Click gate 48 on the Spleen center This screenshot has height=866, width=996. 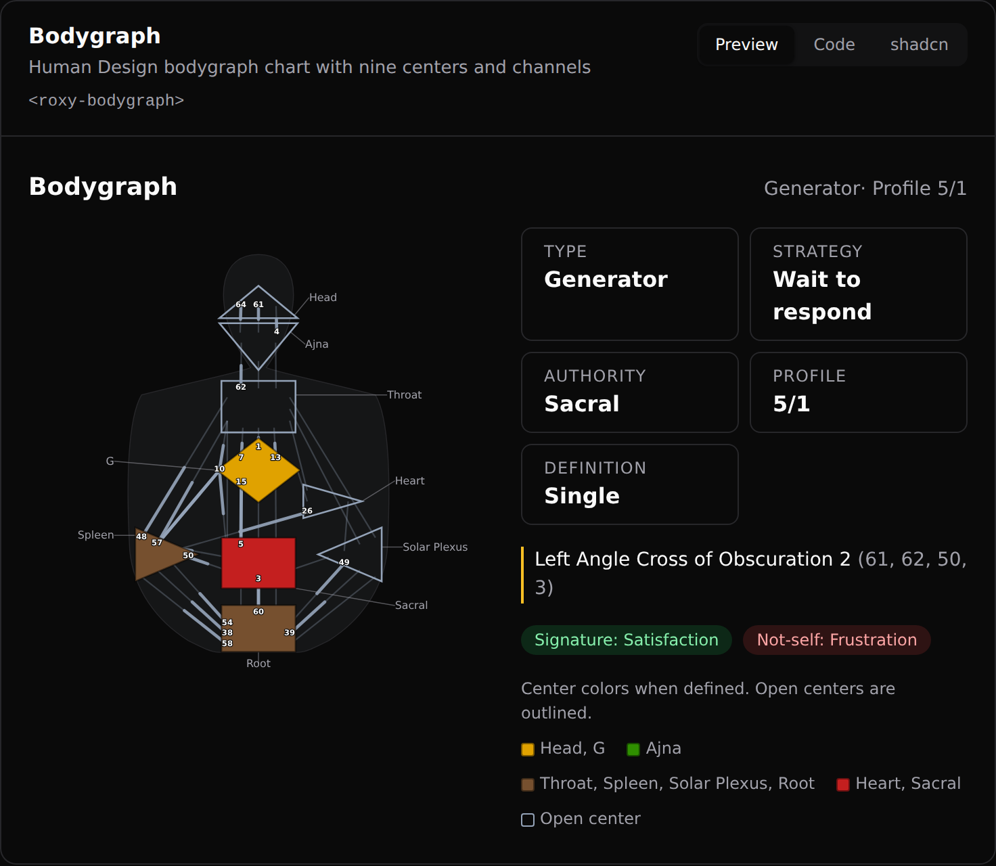pos(141,537)
